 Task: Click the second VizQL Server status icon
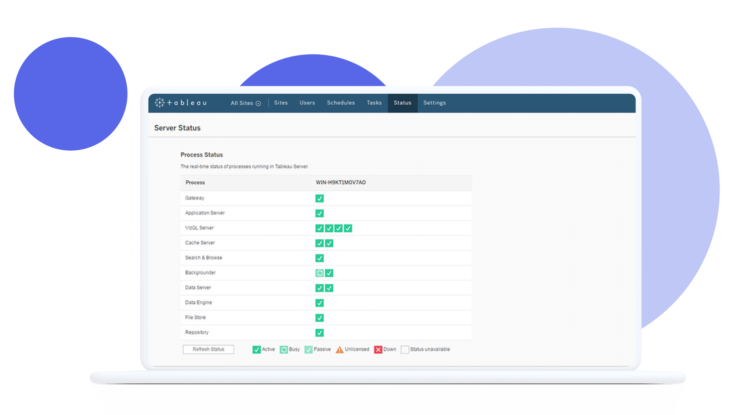coord(329,228)
